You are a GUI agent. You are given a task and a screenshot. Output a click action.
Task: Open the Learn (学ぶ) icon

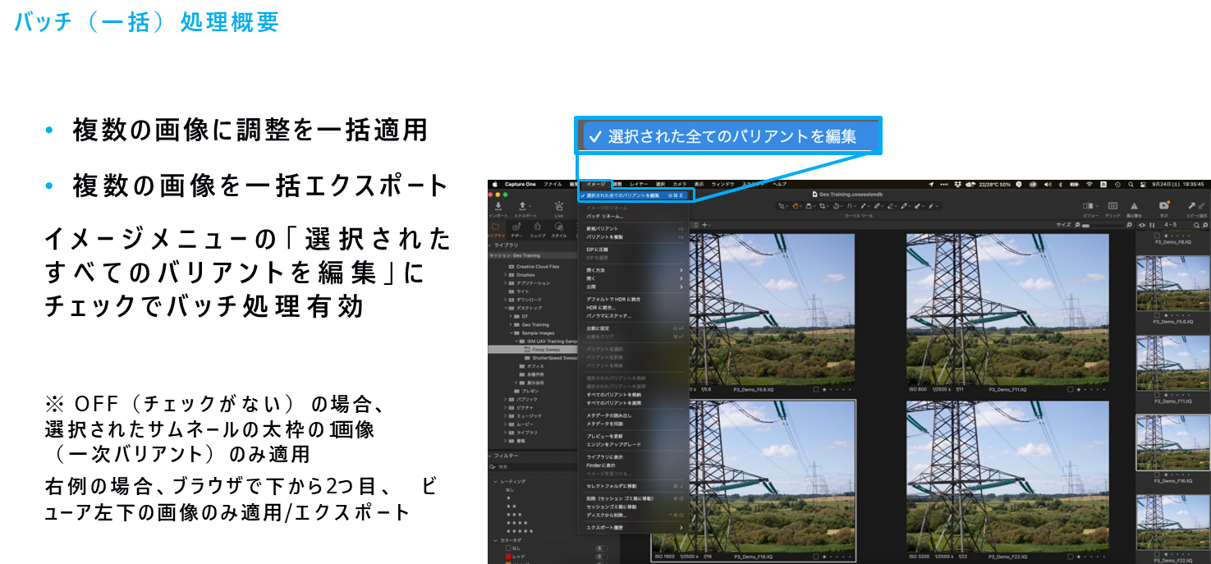(1163, 206)
